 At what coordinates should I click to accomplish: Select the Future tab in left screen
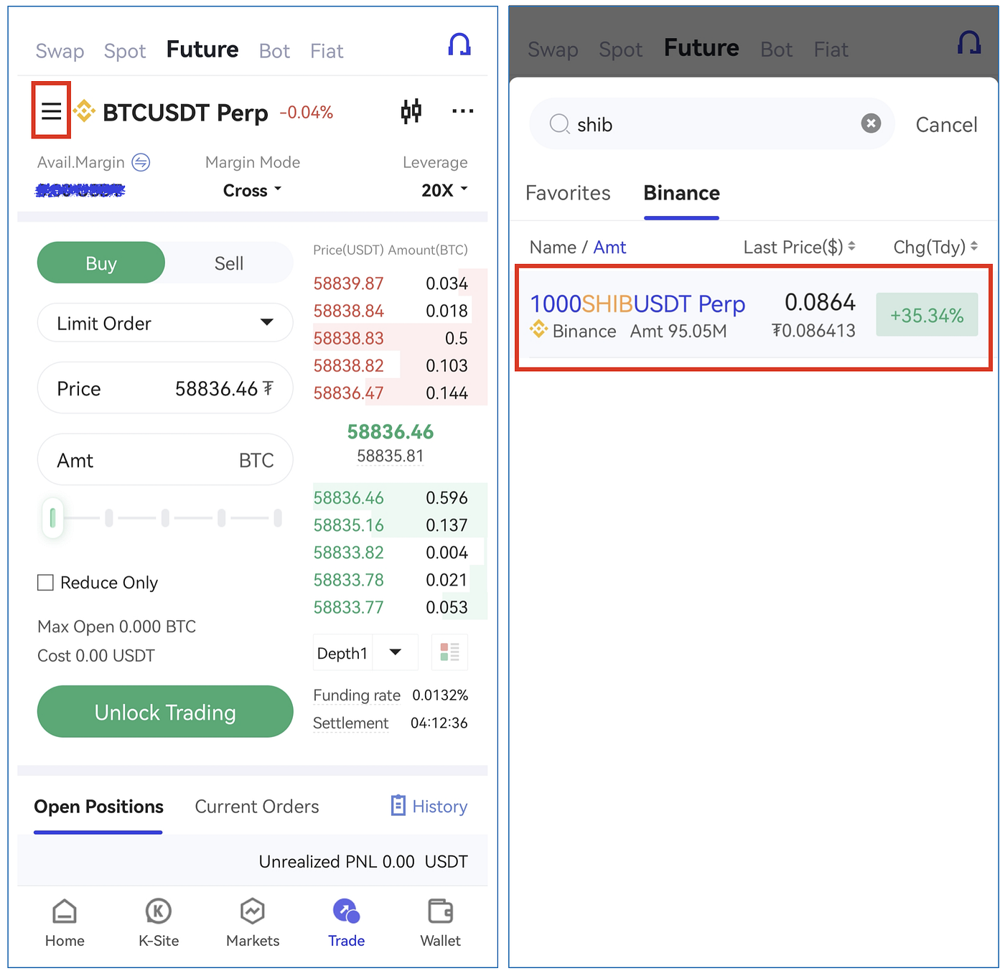[202, 50]
